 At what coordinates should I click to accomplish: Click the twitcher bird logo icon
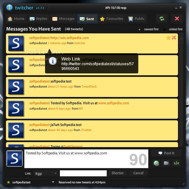click(x=9, y=8)
